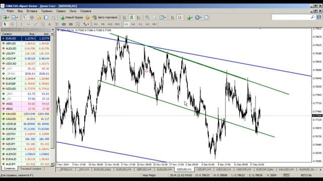
Task: Open the Графики menu
Action: [47, 11]
